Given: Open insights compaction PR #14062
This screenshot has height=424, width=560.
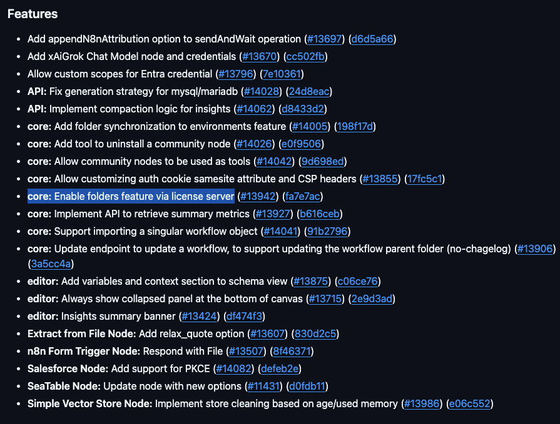Looking at the screenshot, I should (x=254, y=109).
